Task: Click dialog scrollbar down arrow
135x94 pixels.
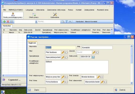Action: click(131, 83)
